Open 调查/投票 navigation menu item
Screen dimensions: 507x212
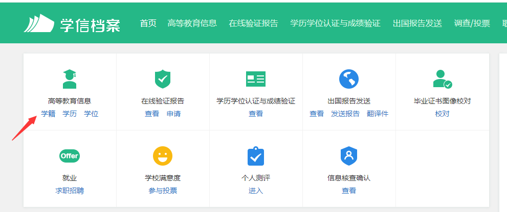[x=472, y=23]
